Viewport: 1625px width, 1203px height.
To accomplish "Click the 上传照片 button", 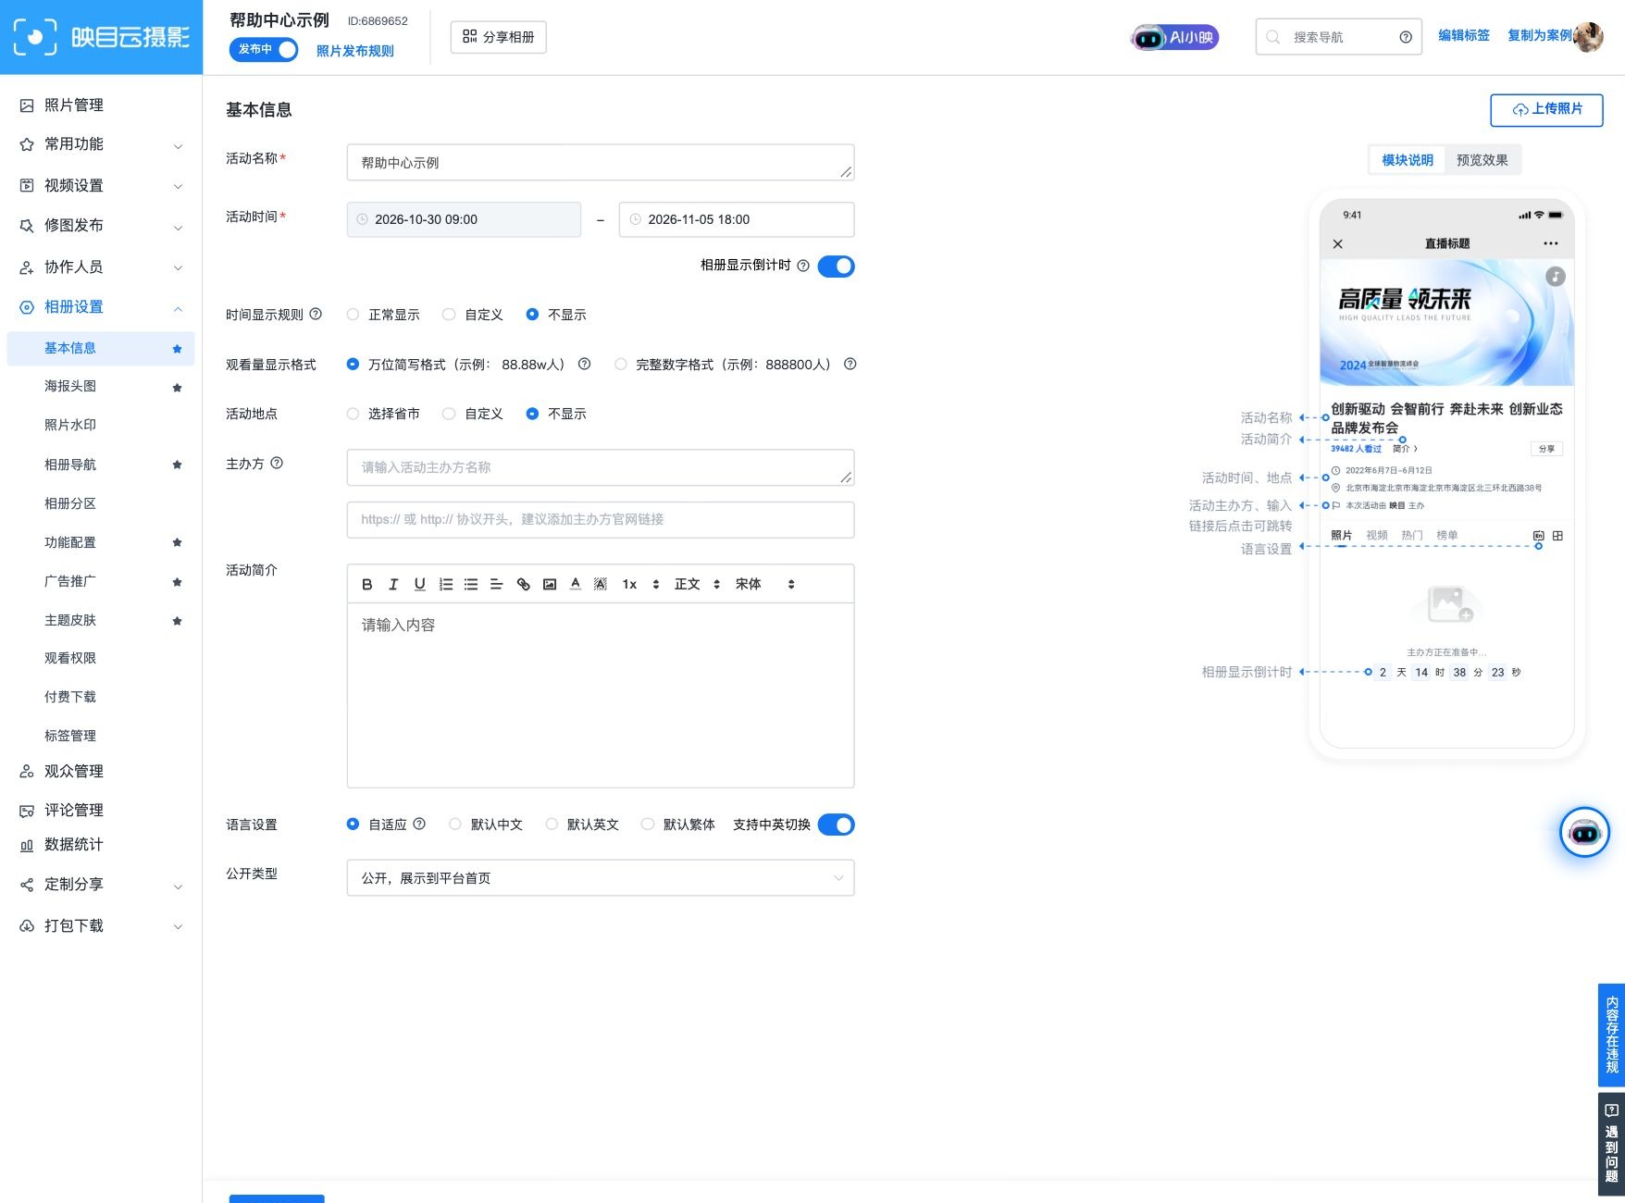I will [1546, 109].
